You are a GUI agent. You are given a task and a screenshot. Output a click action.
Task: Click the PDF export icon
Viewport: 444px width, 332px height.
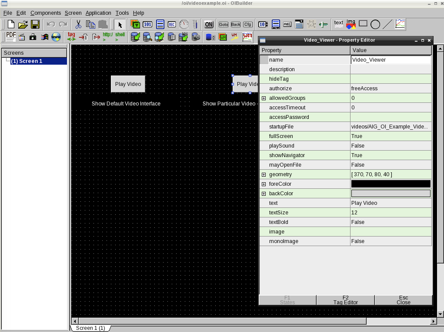coord(11,37)
